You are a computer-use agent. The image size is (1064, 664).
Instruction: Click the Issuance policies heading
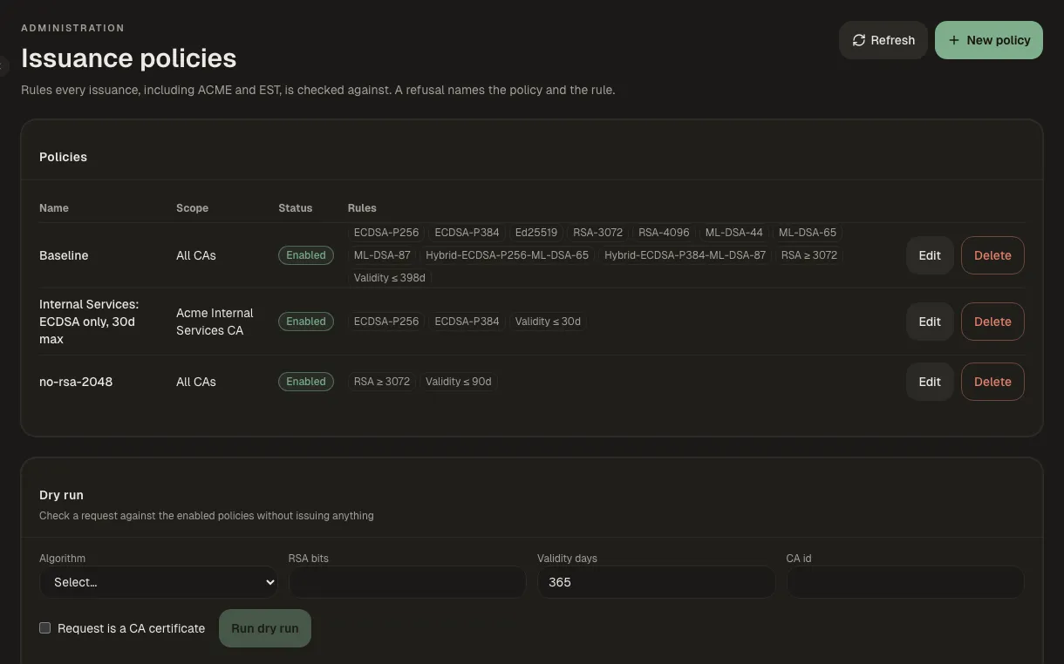(x=129, y=58)
